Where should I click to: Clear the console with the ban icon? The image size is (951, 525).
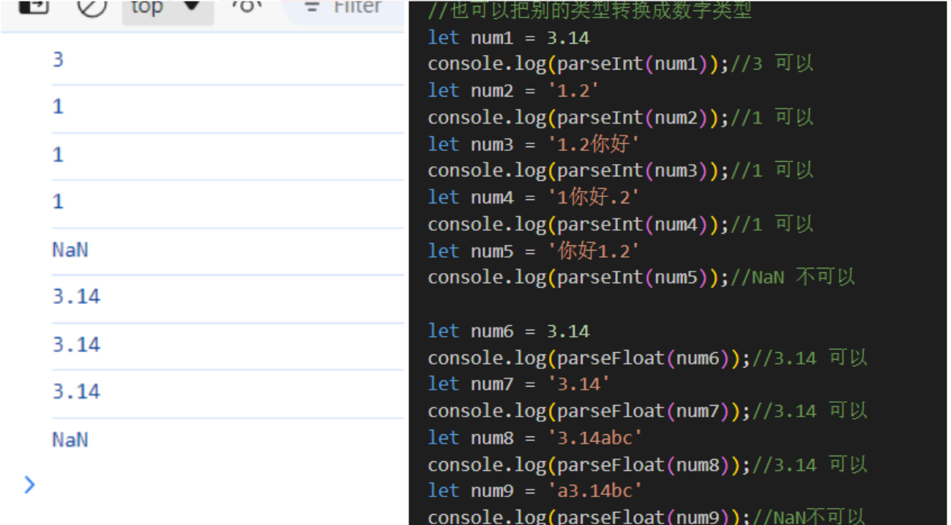92,7
